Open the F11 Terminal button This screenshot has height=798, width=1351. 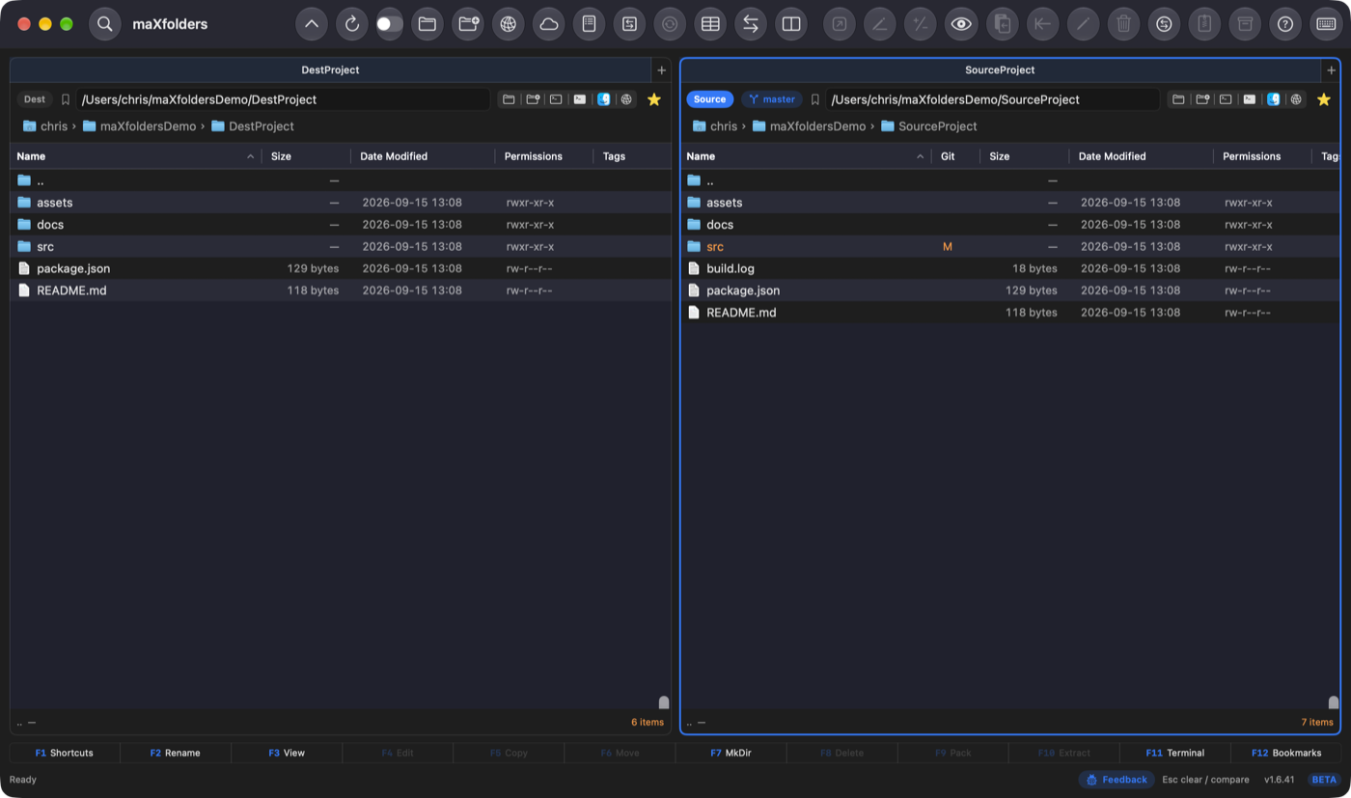1174,753
